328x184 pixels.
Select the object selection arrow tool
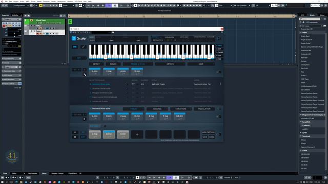(x=135, y=6)
